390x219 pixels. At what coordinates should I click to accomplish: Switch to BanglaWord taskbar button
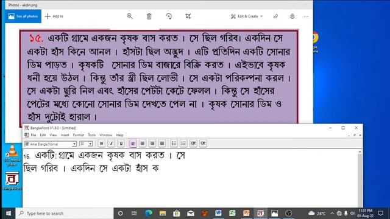coord(260,214)
